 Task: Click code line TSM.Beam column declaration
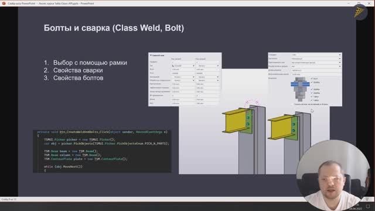(73, 155)
